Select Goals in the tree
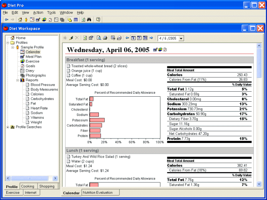This screenshot has width=267, height=200. click(30, 66)
